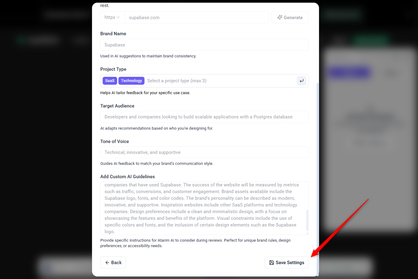Screen dimensions: 418x279
Task: Click the return arrow icon in Project Type
Action: [301, 81]
